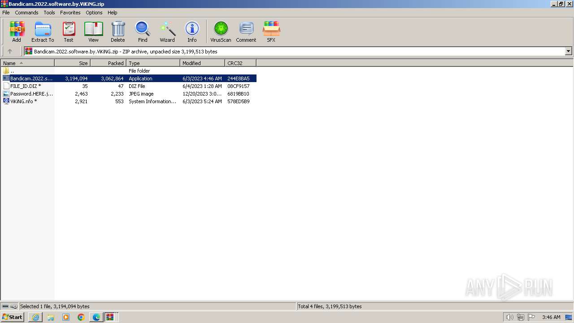Viewport: 574px width, 323px height.
Task: Sort by Size column header
Action: click(72, 63)
